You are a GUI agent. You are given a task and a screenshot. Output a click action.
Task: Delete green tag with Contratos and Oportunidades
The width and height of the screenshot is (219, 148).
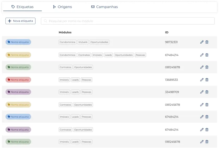click(x=207, y=67)
